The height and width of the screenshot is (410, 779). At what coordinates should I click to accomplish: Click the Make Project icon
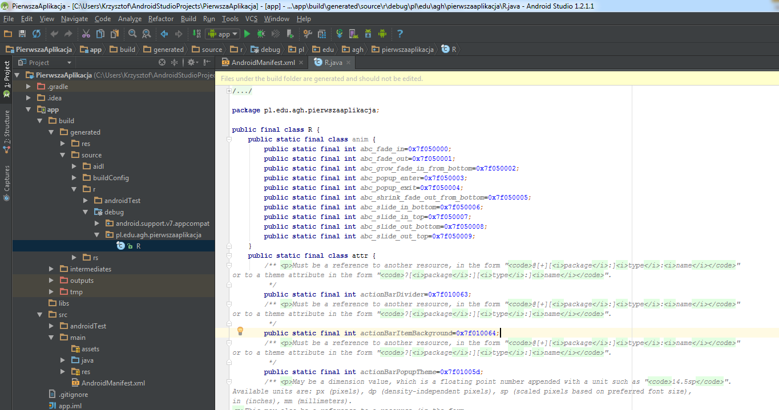[196, 34]
